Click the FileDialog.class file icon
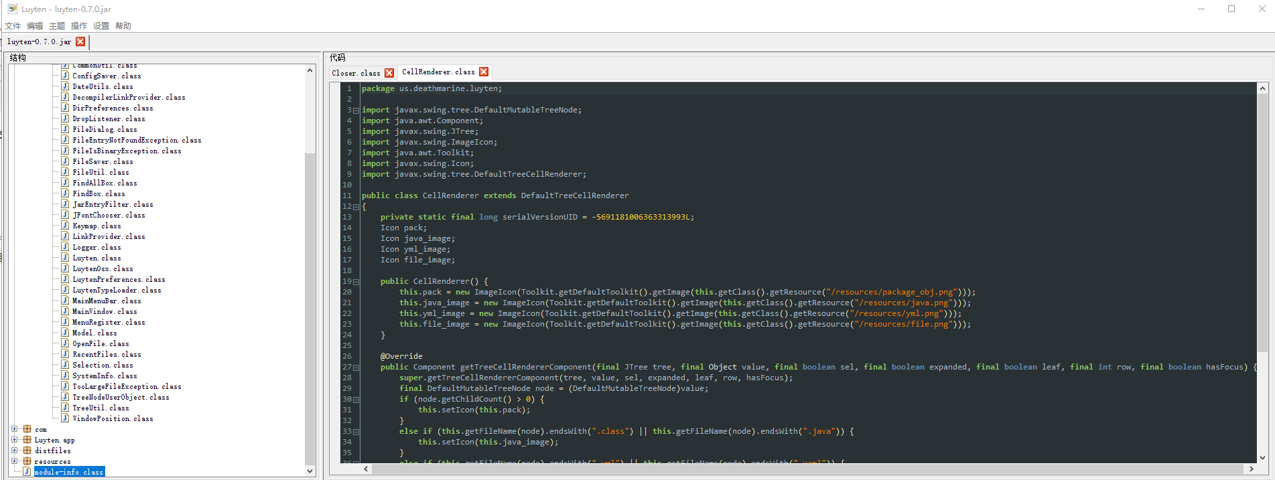1275x480 pixels. [65, 129]
